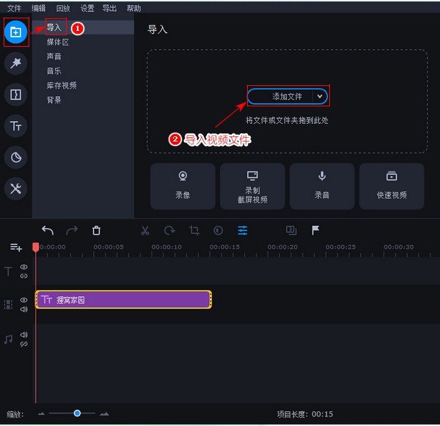
Task: Click the webcam Record Video button
Action: pos(183,186)
